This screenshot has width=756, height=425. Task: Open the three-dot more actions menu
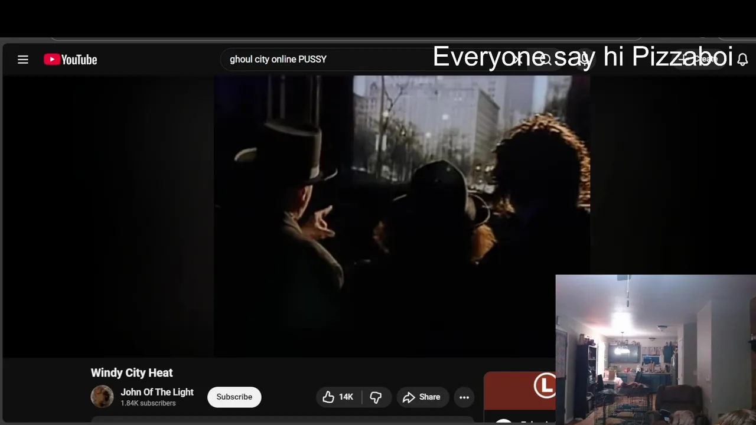(x=464, y=397)
